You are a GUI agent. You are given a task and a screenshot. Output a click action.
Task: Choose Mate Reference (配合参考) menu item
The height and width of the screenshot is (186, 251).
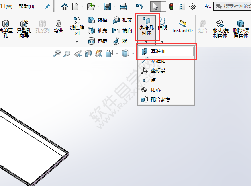tap(166, 100)
